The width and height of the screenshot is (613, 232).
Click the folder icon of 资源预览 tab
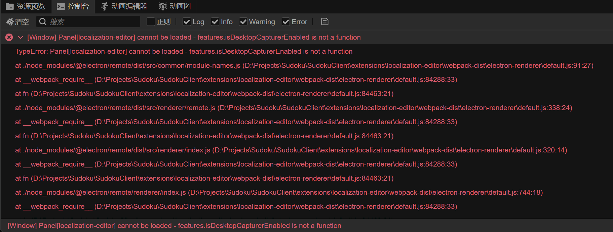(x=10, y=6)
